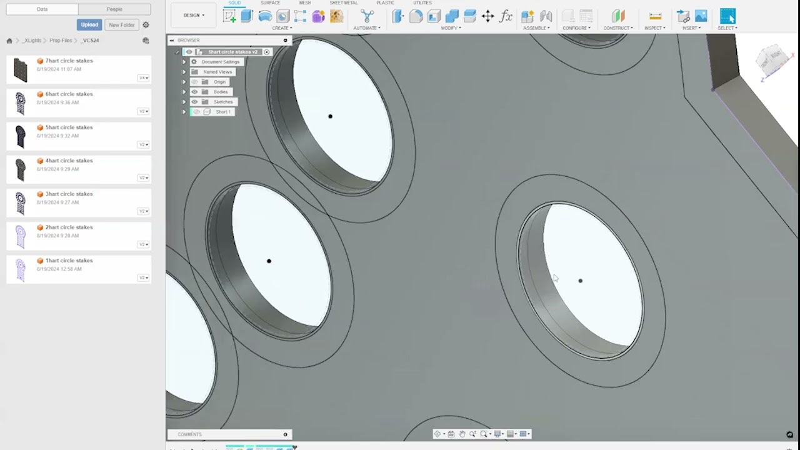Screen dimensions: 800x450
Task: Select the Hole tool
Action: 282,16
